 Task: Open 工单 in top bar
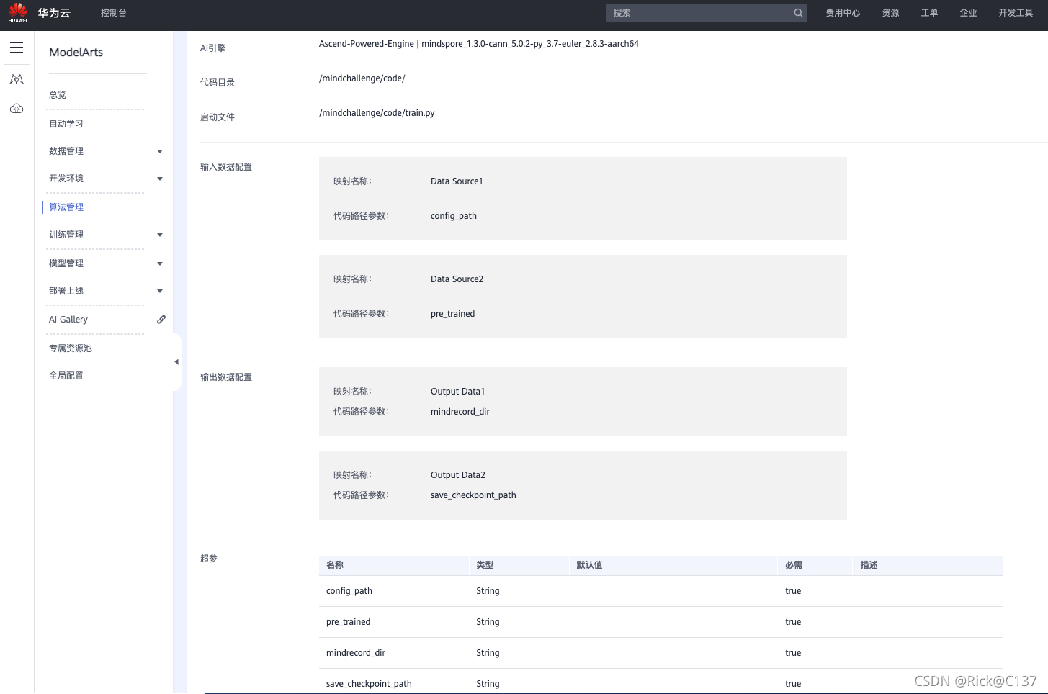point(929,13)
